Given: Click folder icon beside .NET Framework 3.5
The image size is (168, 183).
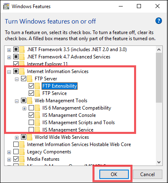Looking at the screenshot, I should tap(22, 50).
